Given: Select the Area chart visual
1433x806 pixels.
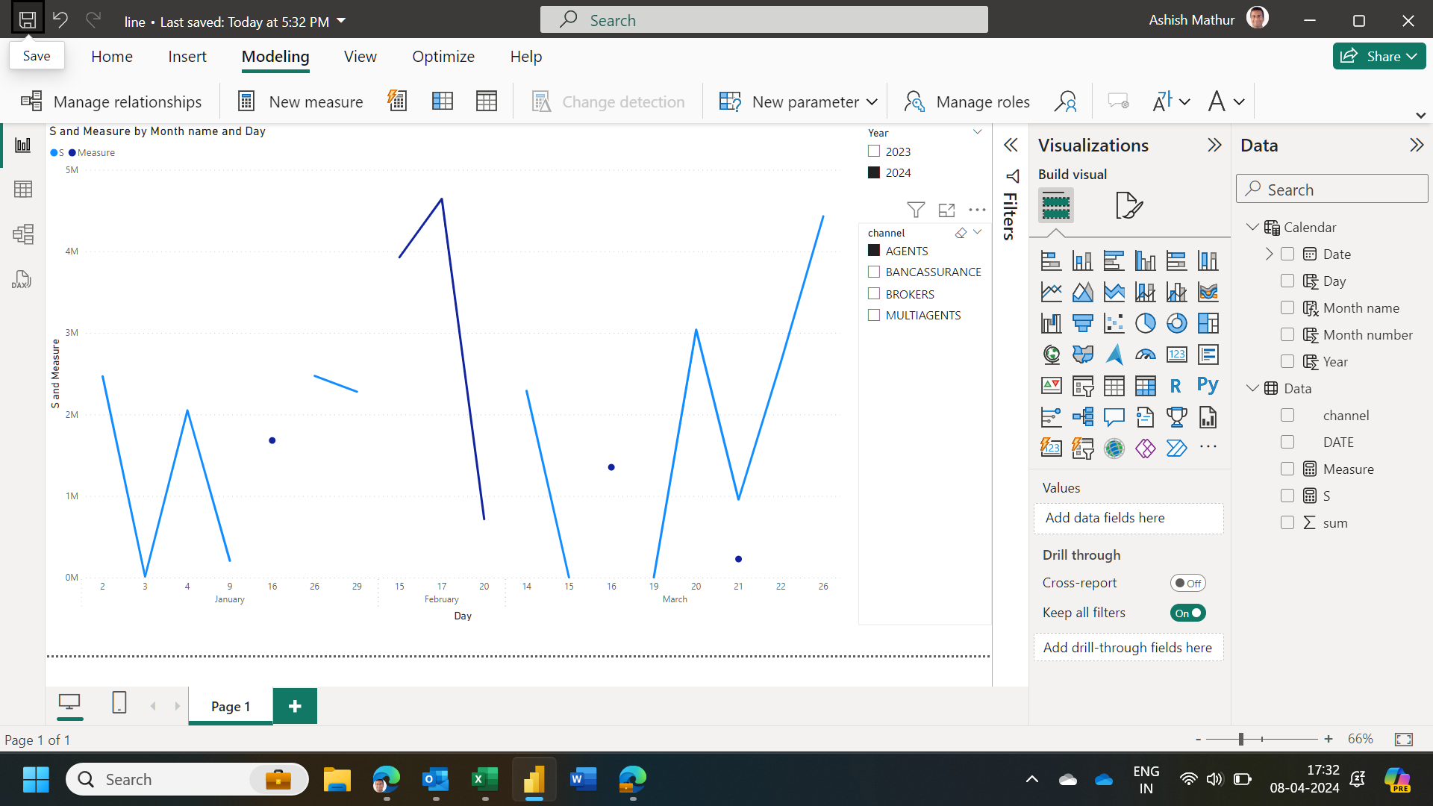Looking at the screenshot, I should 1082,292.
